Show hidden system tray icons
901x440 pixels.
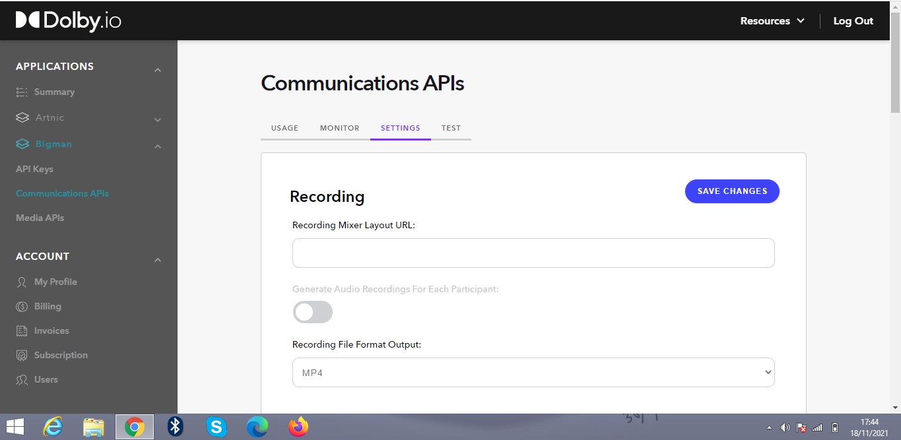click(770, 427)
